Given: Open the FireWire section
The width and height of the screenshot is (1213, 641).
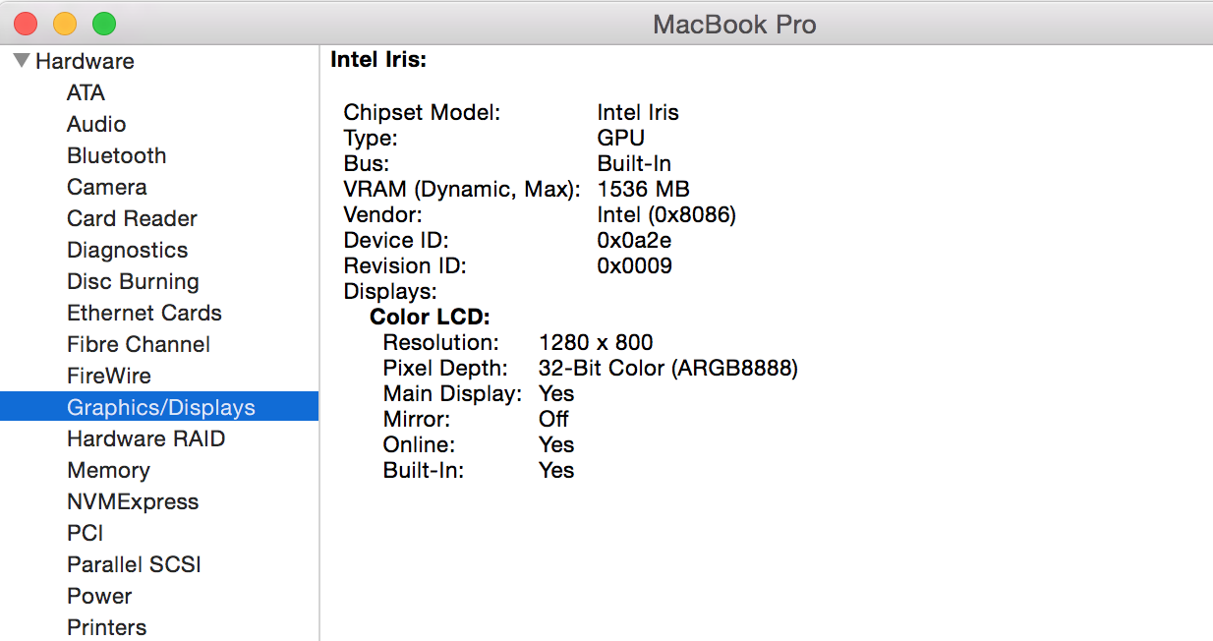Looking at the screenshot, I should point(108,376).
